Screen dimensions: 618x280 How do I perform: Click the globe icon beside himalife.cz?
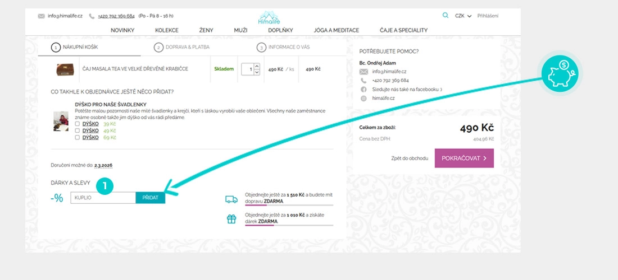coord(364,98)
